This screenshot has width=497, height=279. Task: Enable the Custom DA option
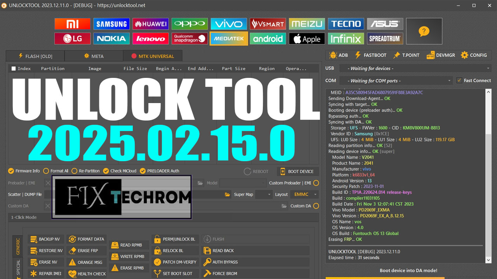point(316,206)
